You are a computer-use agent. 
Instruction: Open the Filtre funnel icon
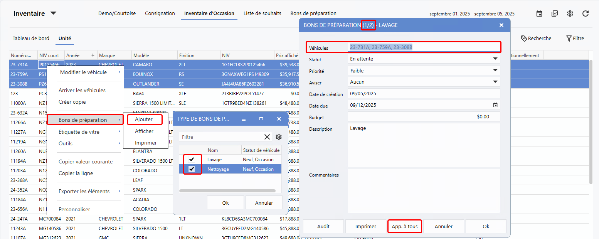point(569,39)
